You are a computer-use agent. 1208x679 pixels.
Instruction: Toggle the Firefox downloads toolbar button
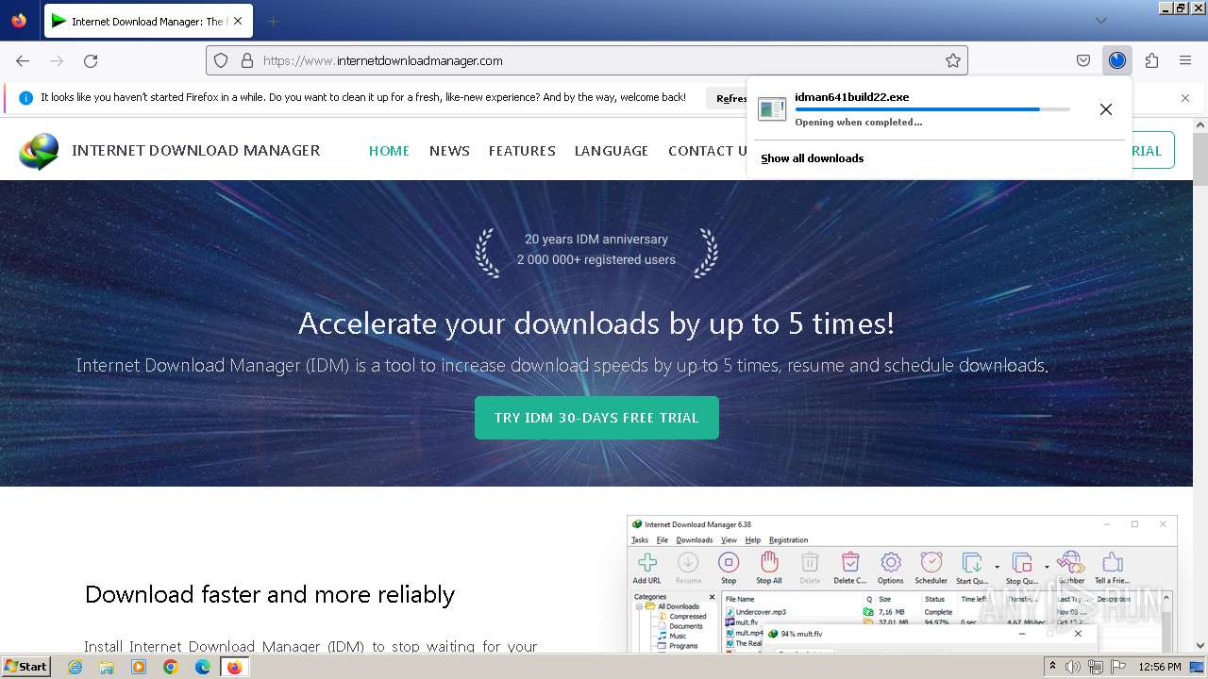(x=1117, y=60)
